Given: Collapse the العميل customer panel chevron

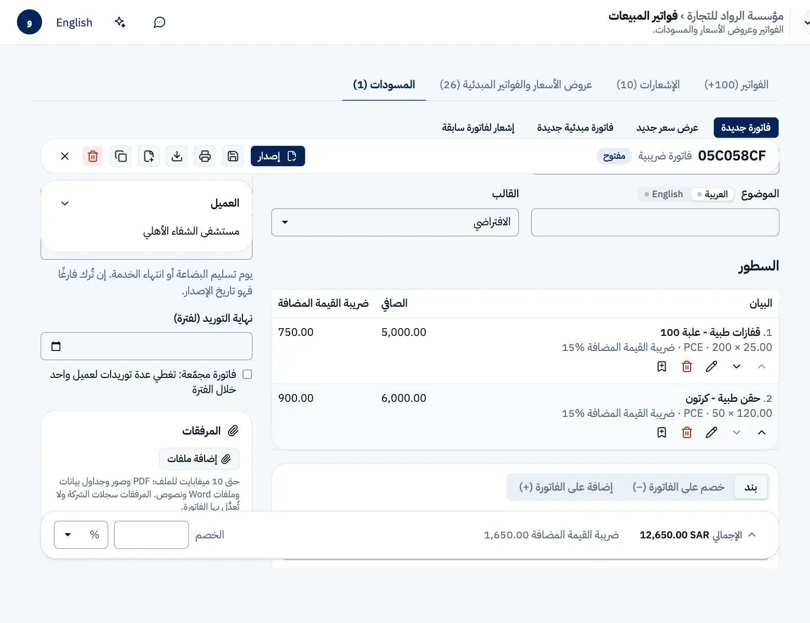Looking at the screenshot, I should click(x=65, y=204).
